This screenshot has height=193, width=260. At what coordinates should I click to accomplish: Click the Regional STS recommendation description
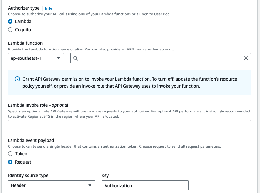point(129,114)
